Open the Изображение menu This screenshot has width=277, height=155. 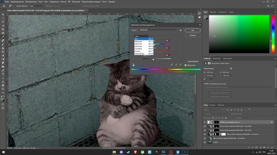point(31,2)
